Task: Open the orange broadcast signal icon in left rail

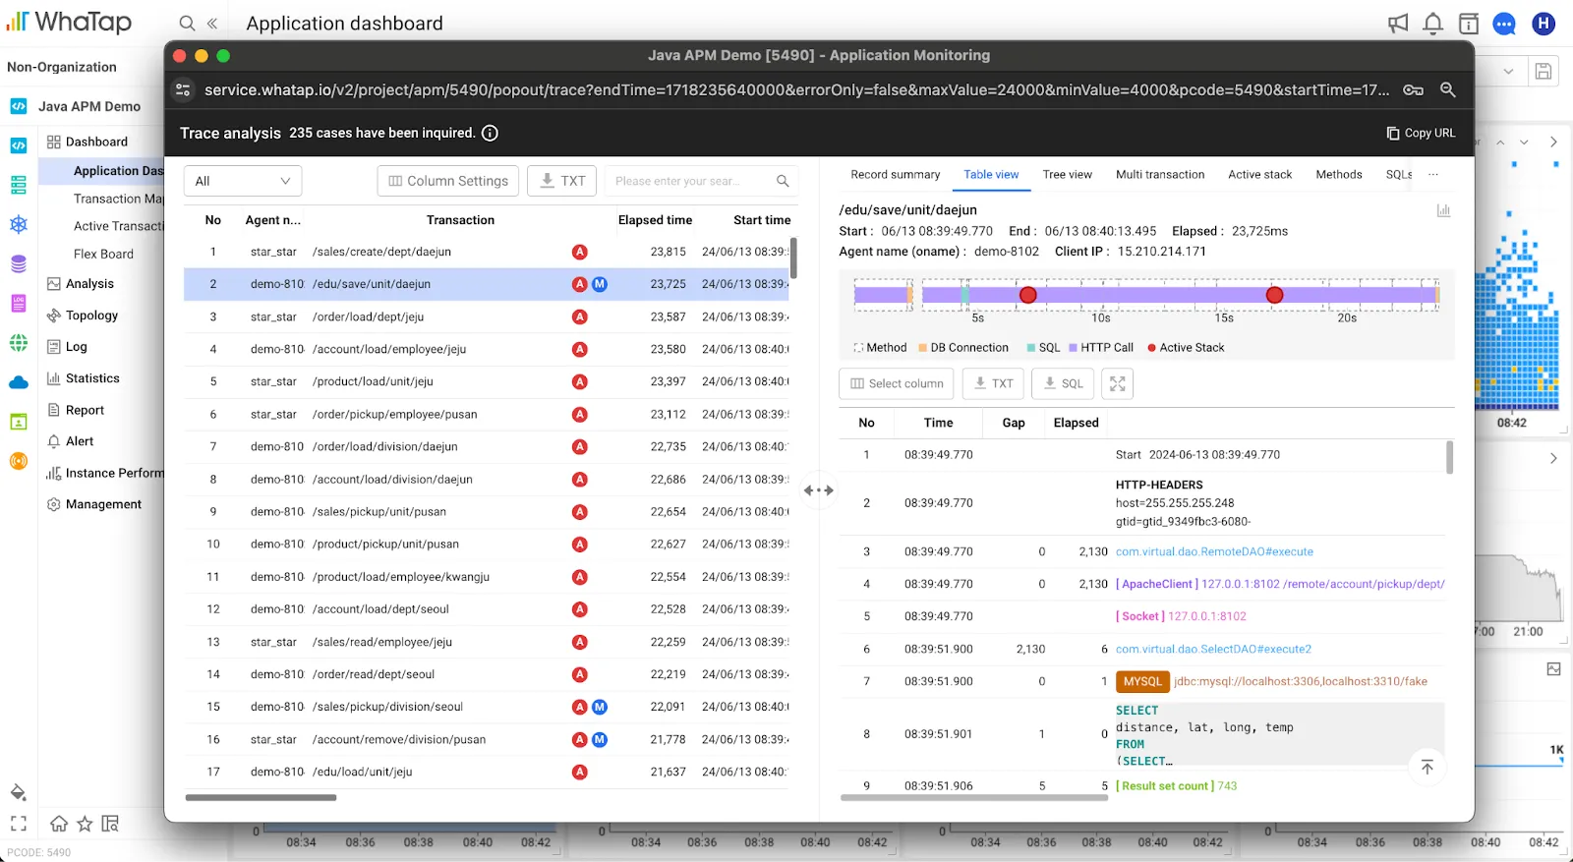Action: (x=18, y=461)
